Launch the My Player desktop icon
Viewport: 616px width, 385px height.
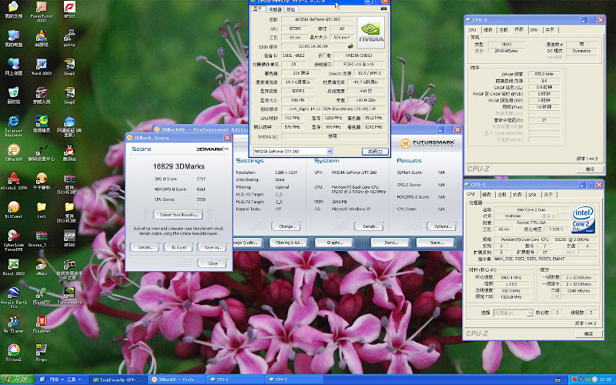point(13,324)
